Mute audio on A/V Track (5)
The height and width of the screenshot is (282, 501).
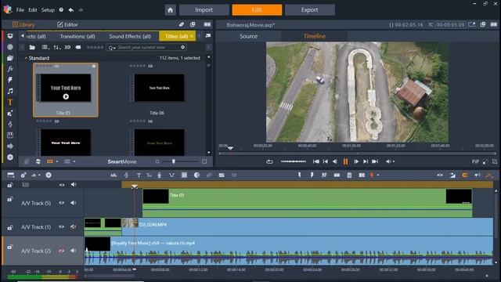pyautogui.click(x=73, y=203)
